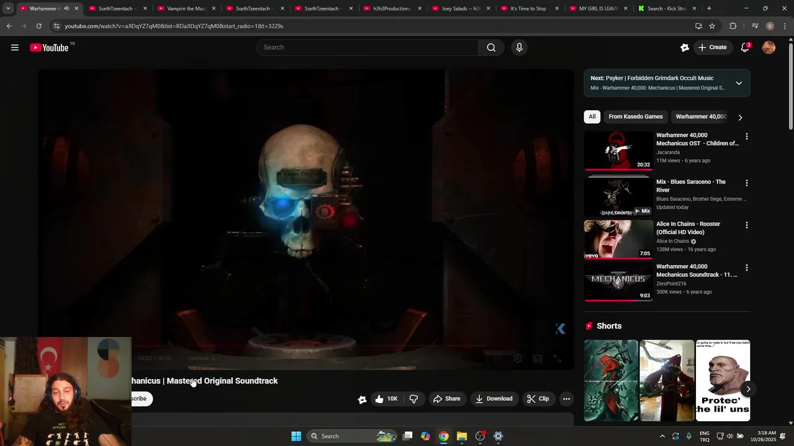Open the Chrome profile G avatar
794x446 pixels.
(770, 26)
